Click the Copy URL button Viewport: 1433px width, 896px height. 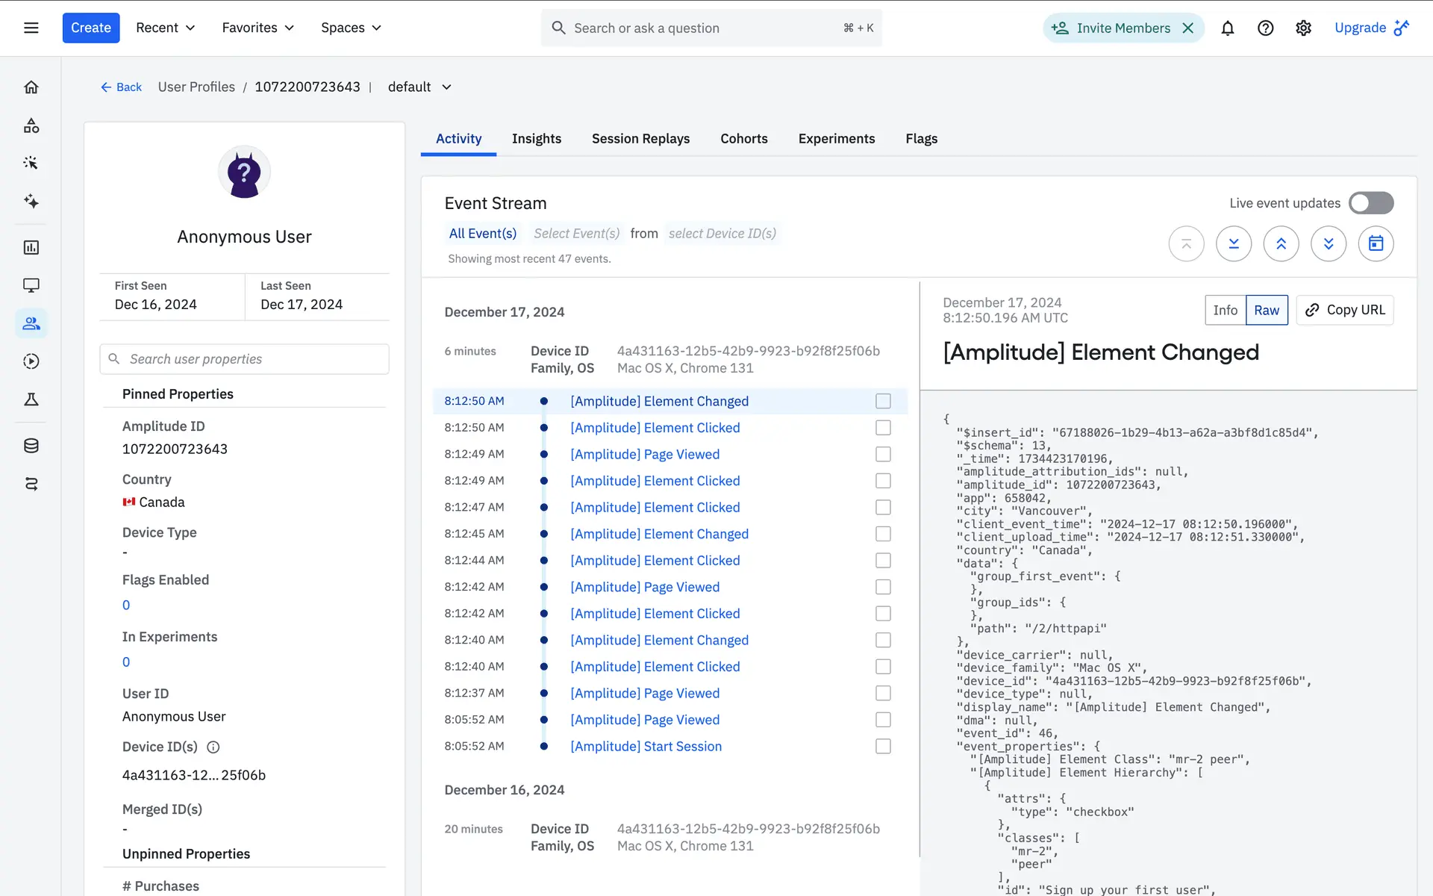tap(1345, 310)
